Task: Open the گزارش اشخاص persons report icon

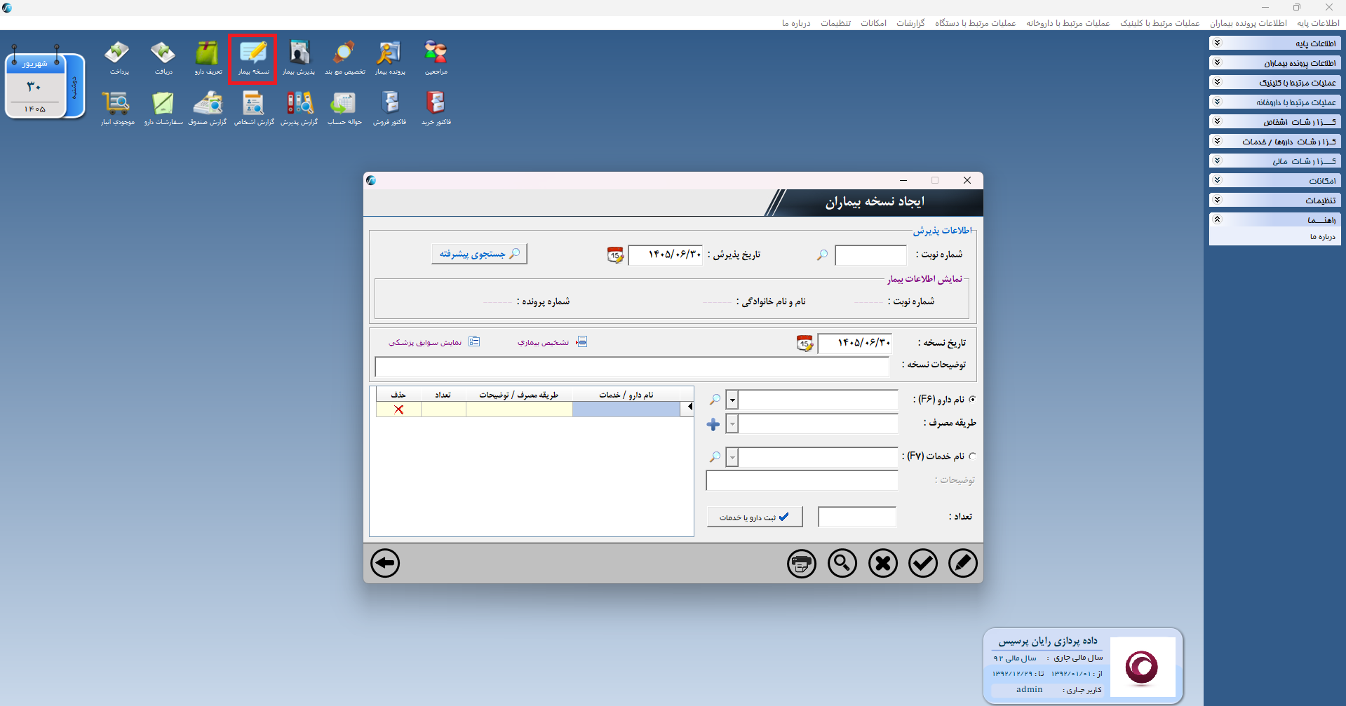Action: pos(253,108)
